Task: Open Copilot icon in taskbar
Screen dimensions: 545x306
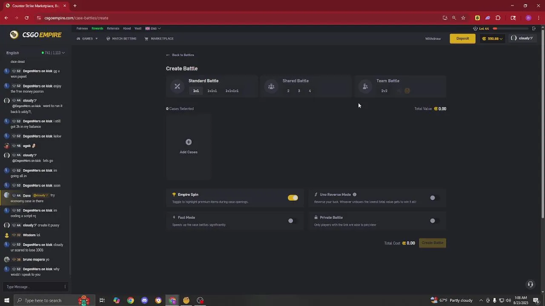Action: point(116,300)
